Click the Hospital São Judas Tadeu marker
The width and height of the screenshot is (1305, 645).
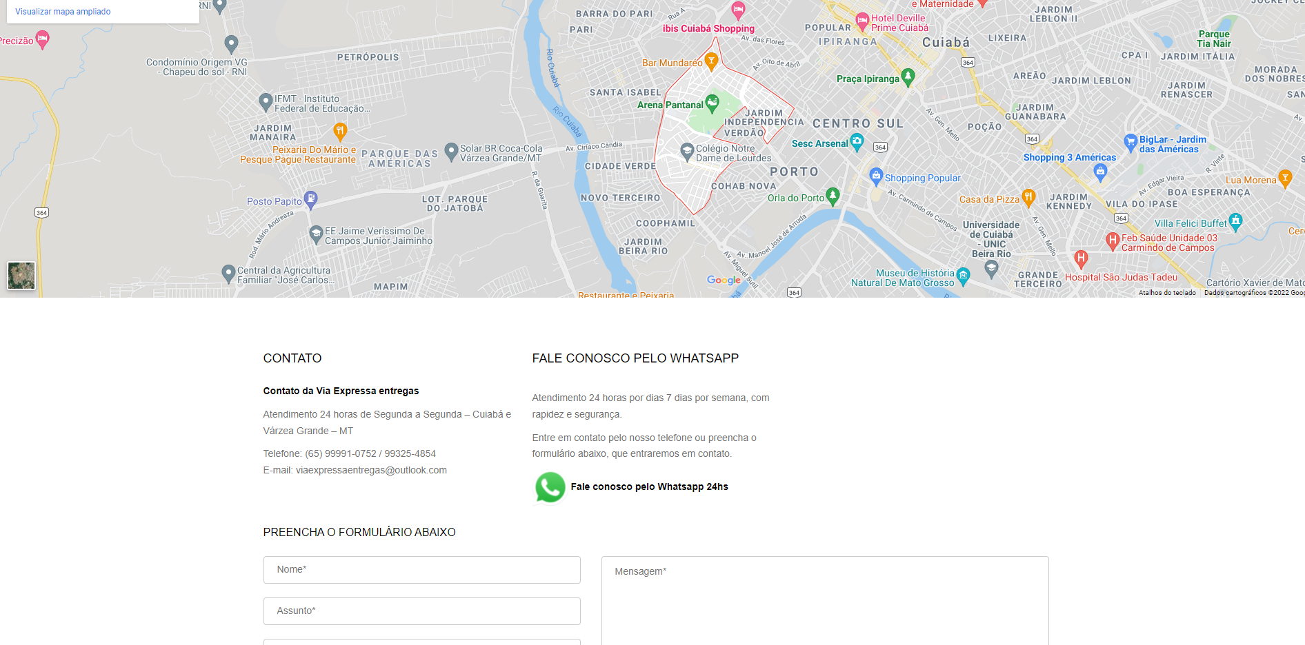click(x=1081, y=260)
